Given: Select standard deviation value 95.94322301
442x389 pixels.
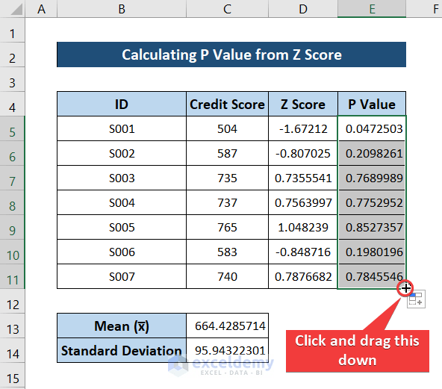Looking at the screenshot, I should click(227, 350).
